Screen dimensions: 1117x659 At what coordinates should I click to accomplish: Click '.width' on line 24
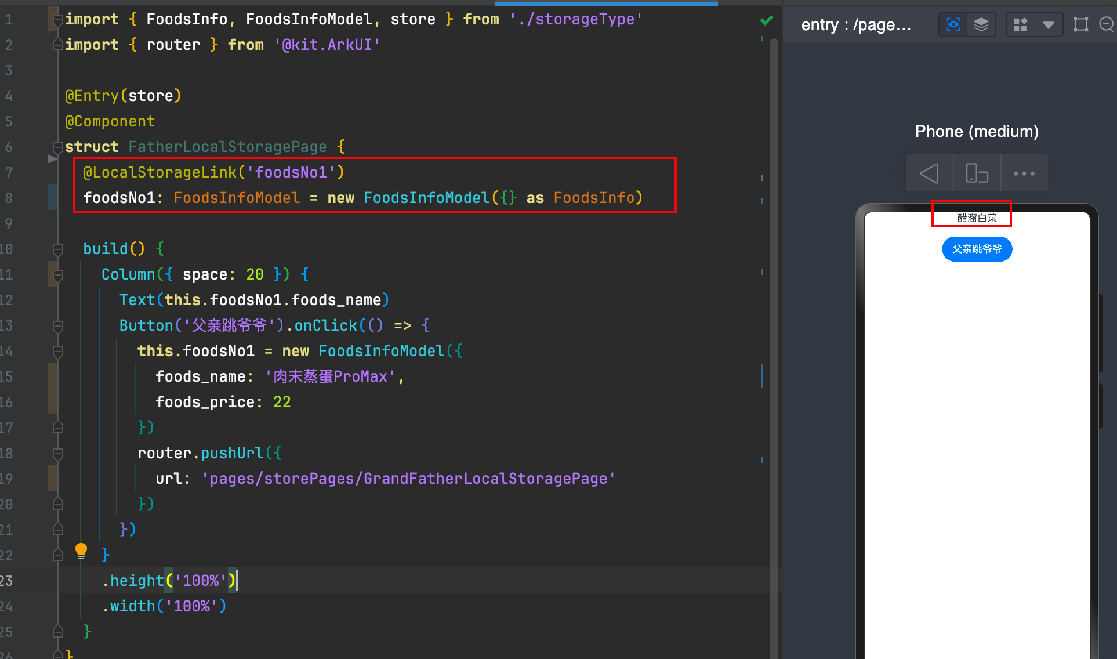click(x=128, y=606)
